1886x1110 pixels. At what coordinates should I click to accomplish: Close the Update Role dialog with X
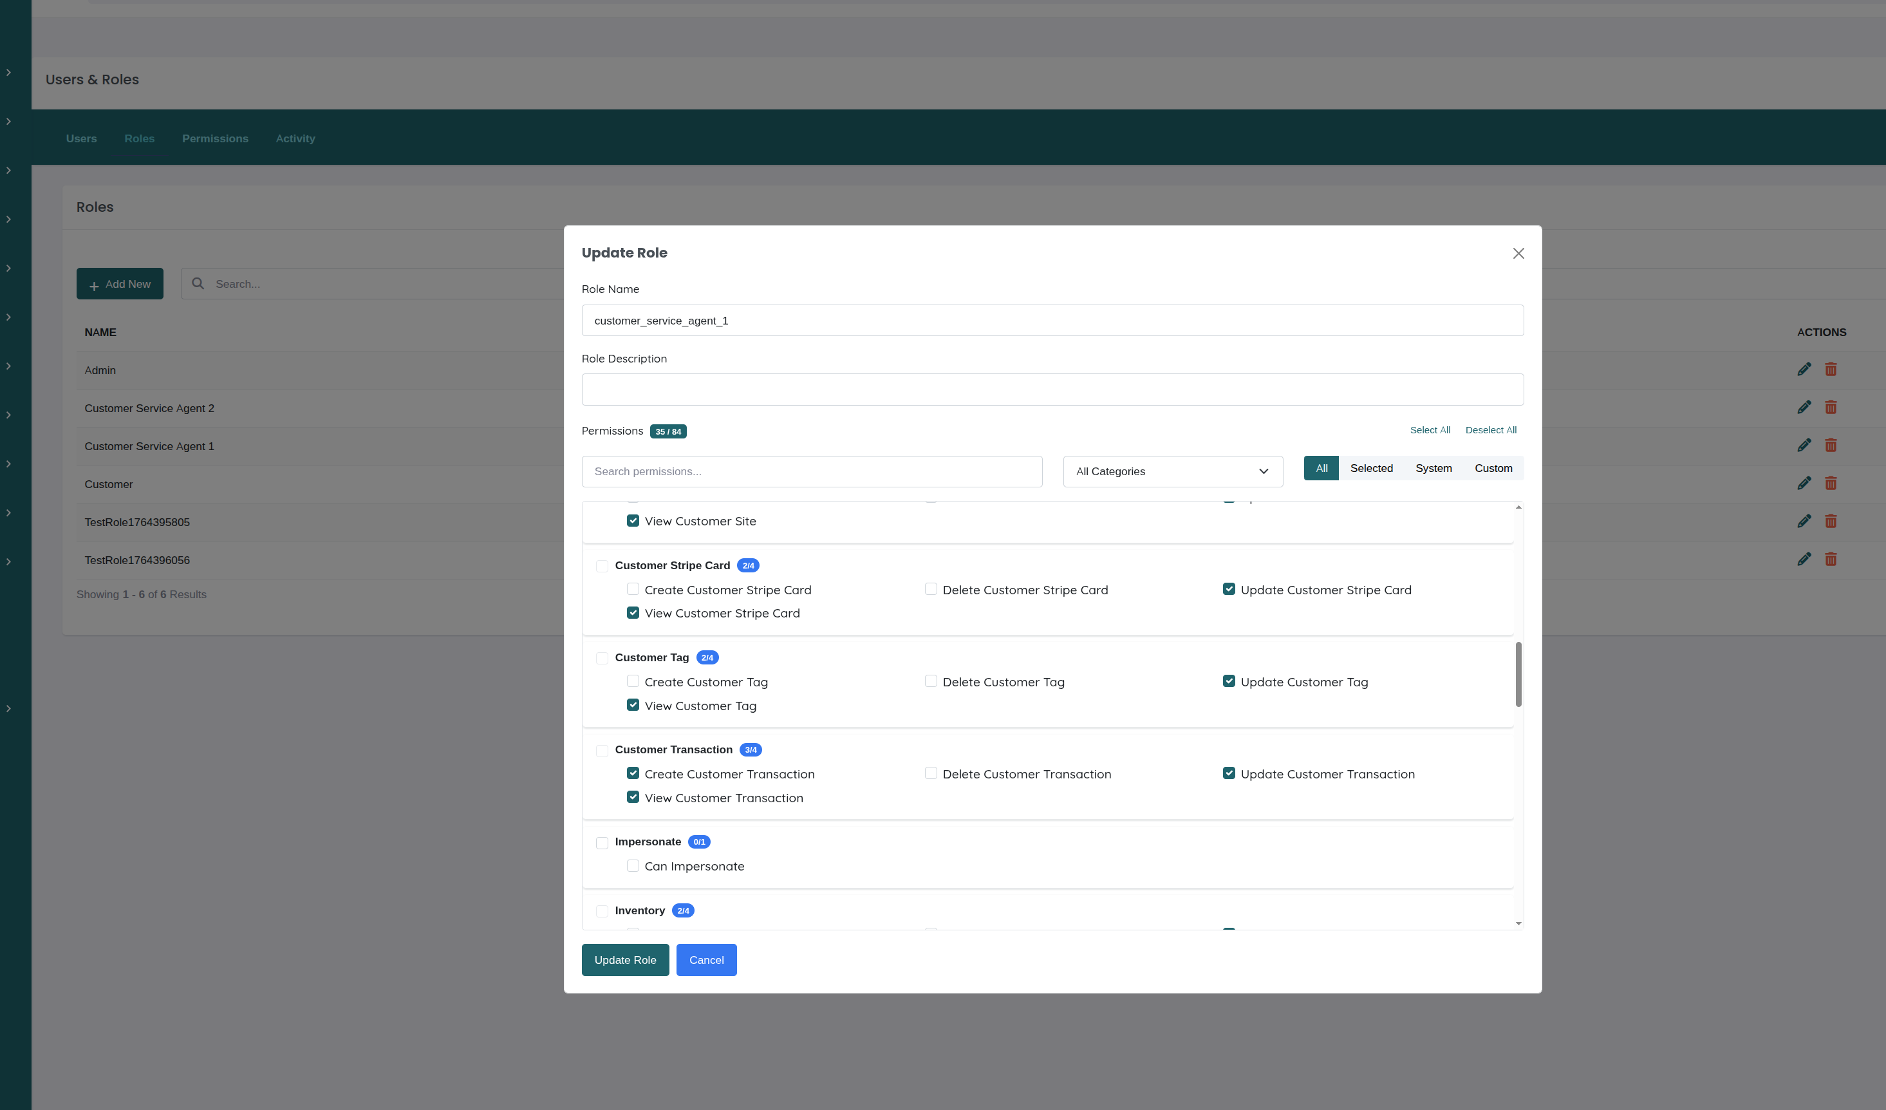[1518, 254]
